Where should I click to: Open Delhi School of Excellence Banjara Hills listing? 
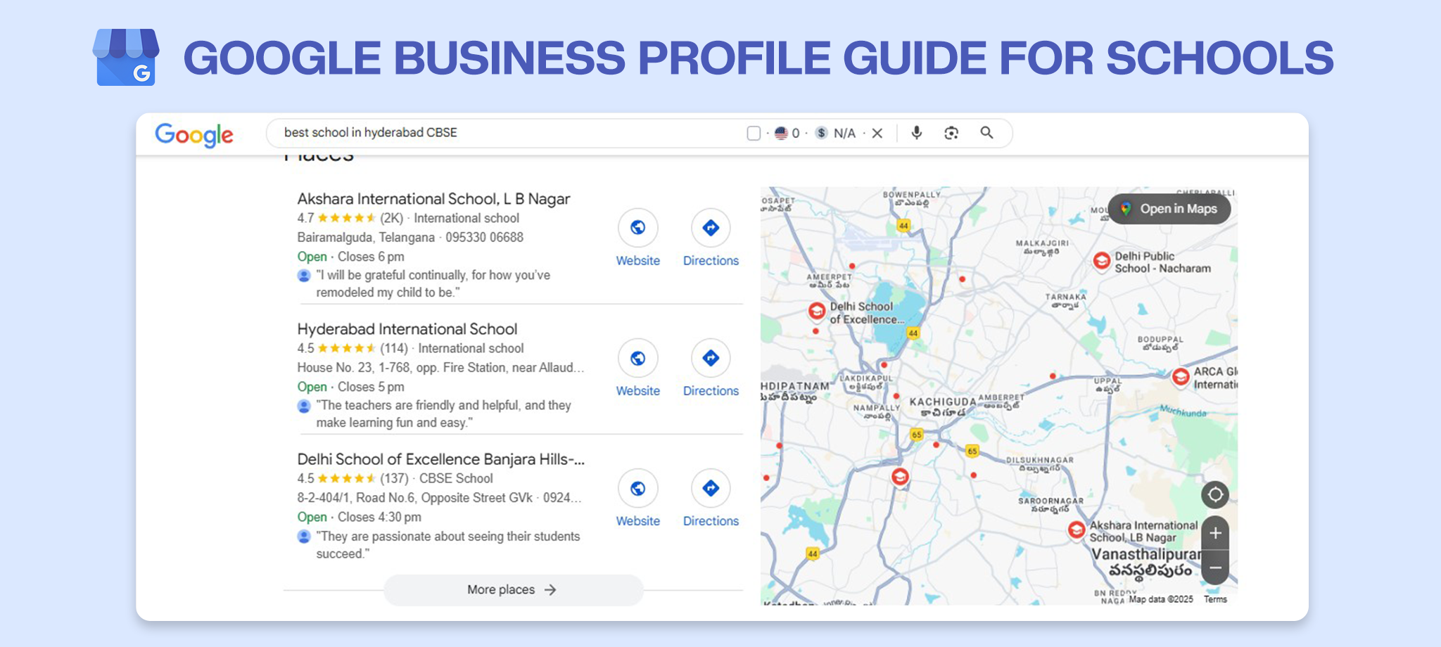[x=440, y=459]
